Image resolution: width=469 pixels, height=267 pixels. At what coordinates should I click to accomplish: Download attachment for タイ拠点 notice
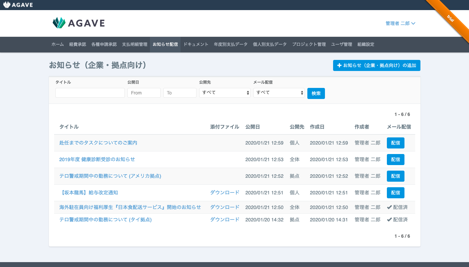[225, 220]
